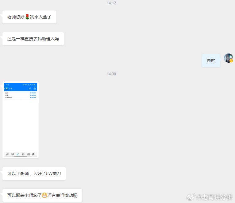This screenshot has height=203, width=235.
Task: Click the grinning emoji in last message
Action: 44,195
